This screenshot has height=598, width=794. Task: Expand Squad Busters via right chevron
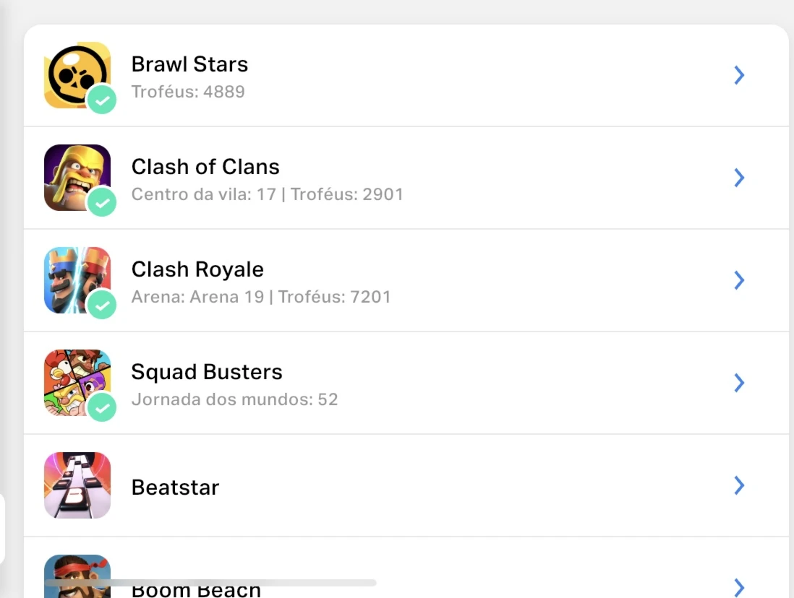click(x=739, y=383)
